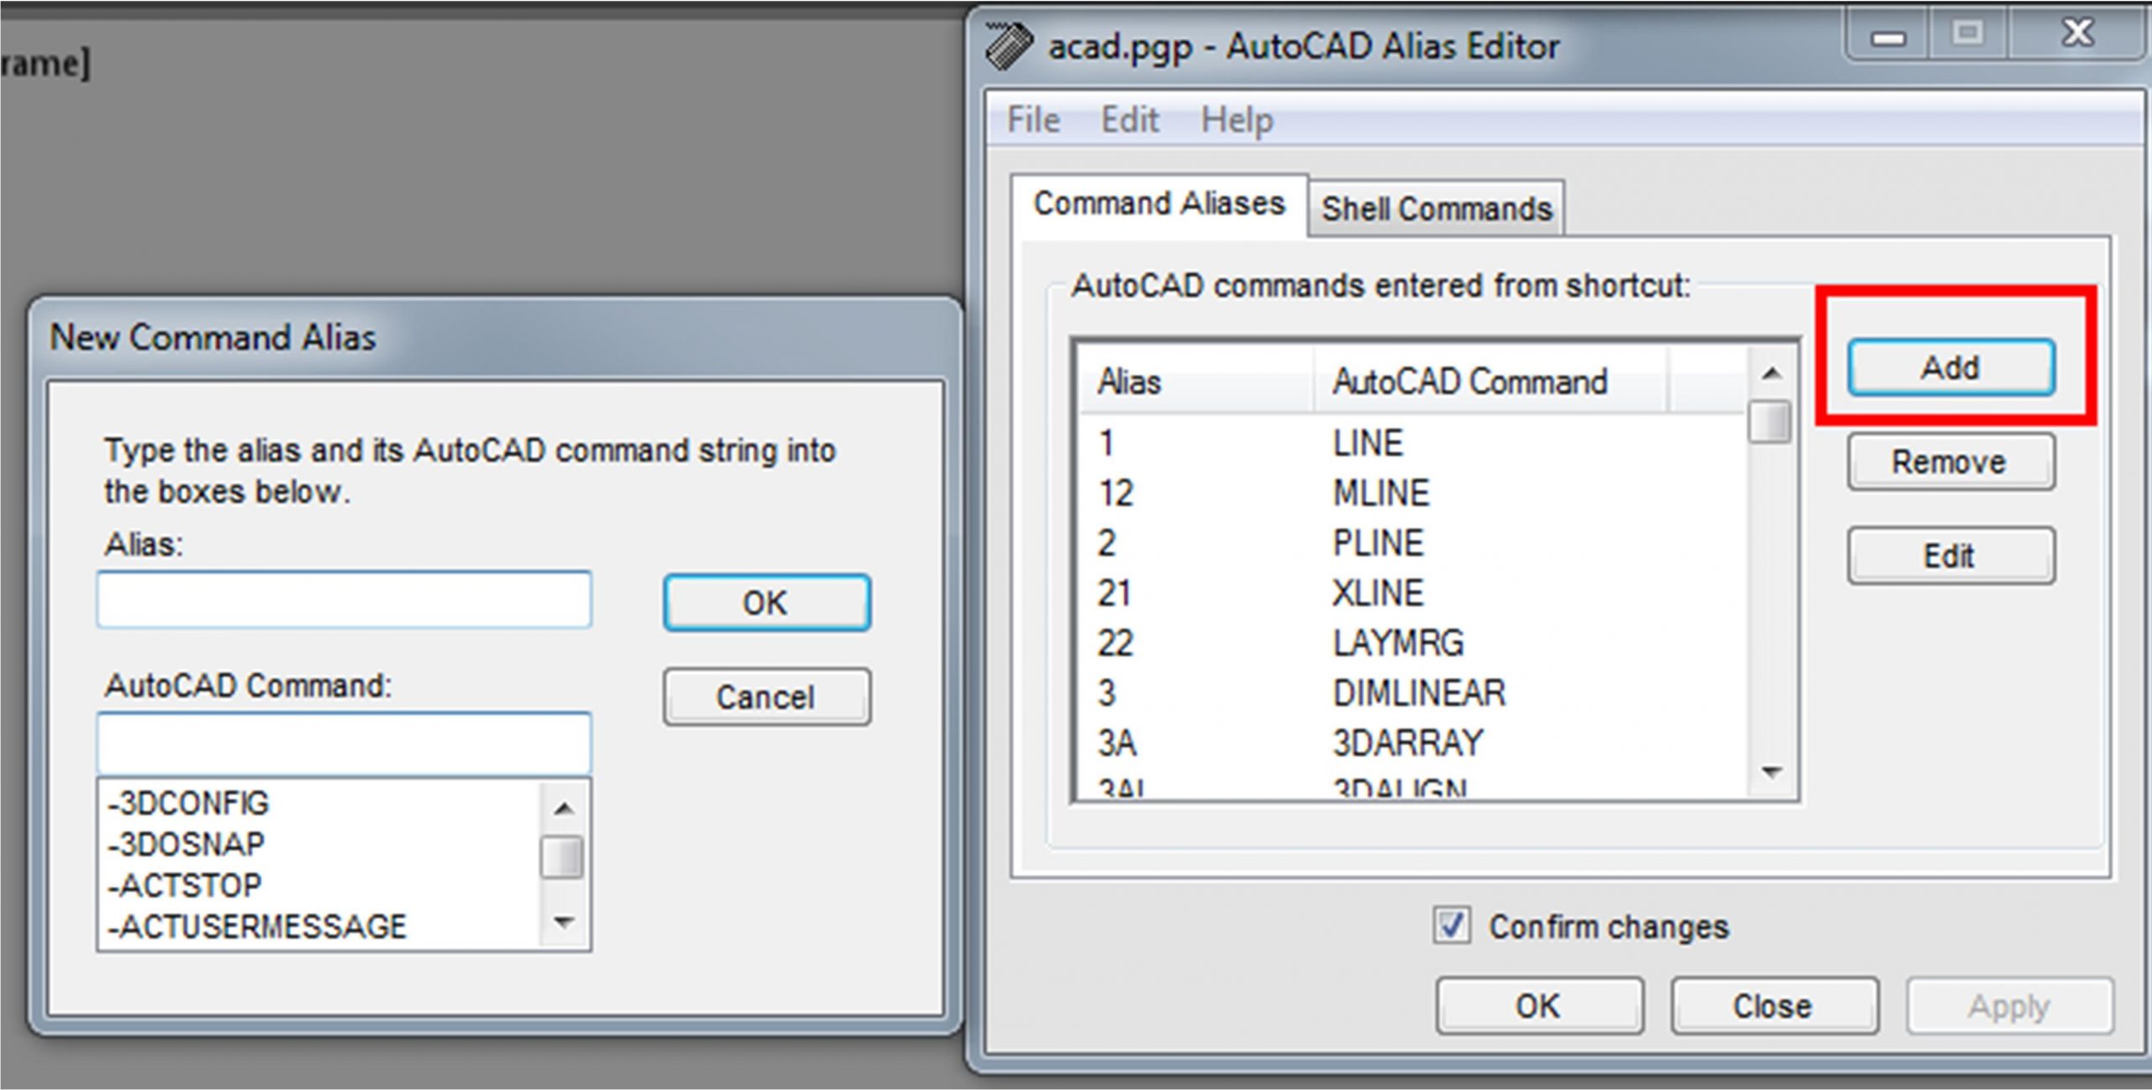Screen dimensions: 2152x1090
Task: Select -ACTSTOP from the command list
Action: click(x=187, y=885)
